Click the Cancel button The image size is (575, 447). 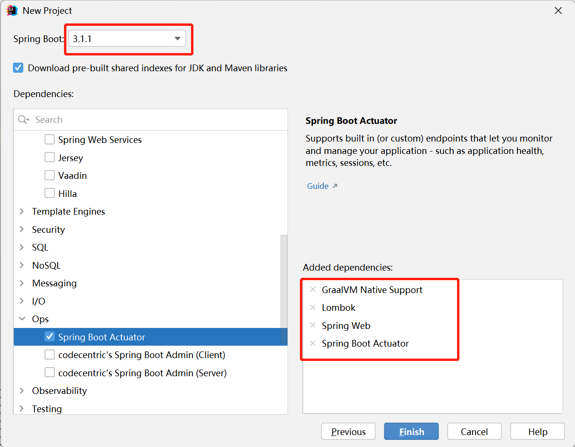pyautogui.click(x=474, y=432)
